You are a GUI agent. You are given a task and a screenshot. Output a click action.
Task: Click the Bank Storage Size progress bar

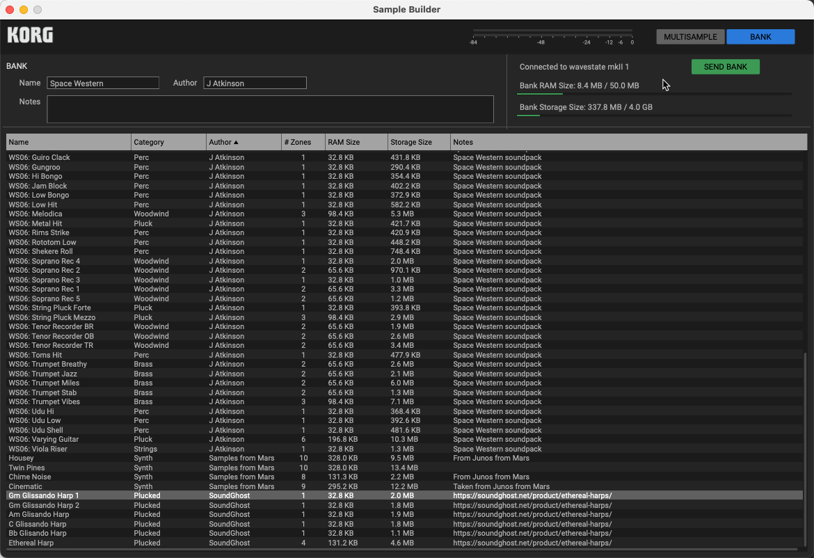(654, 115)
